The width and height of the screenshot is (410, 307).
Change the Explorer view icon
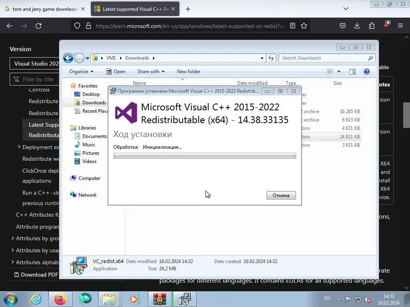pos(330,72)
